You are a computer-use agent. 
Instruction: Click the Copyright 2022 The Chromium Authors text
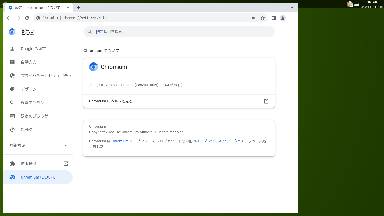[x=137, y=132]
